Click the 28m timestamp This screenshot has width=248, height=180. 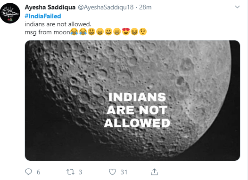[145, 7]
